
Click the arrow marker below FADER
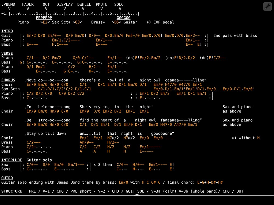click(28, 9)
